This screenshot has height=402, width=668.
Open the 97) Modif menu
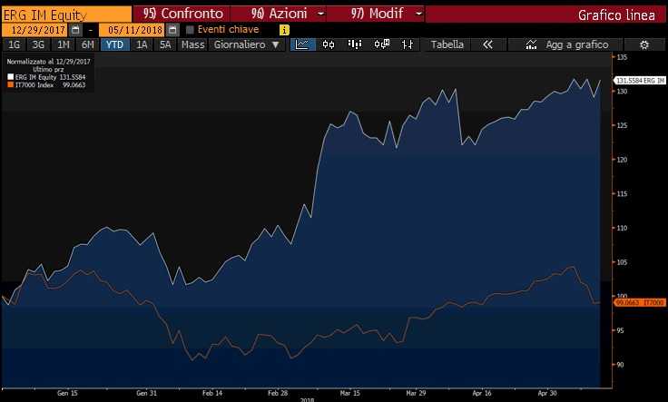coord(377,14)
